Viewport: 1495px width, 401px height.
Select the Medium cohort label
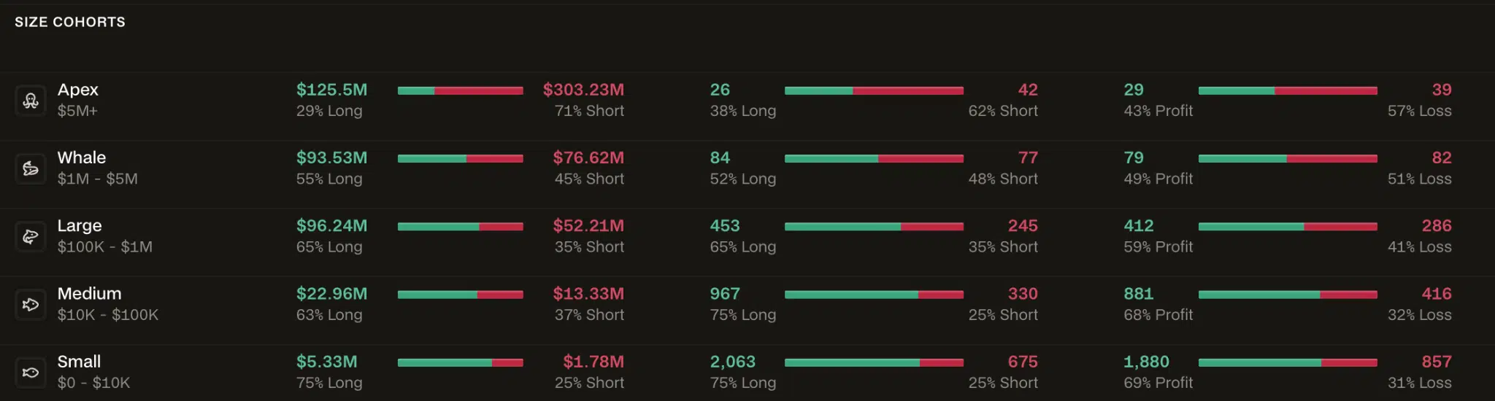(x=90, y=294)
